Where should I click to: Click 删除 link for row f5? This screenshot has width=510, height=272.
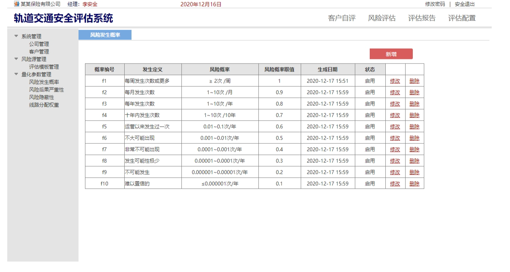[414, 127]
